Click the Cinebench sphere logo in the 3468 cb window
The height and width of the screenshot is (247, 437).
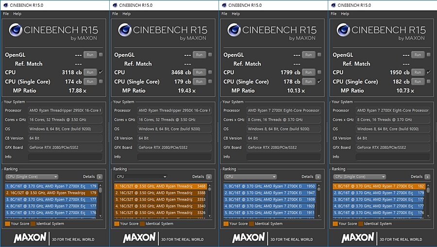tap(125, 30)
